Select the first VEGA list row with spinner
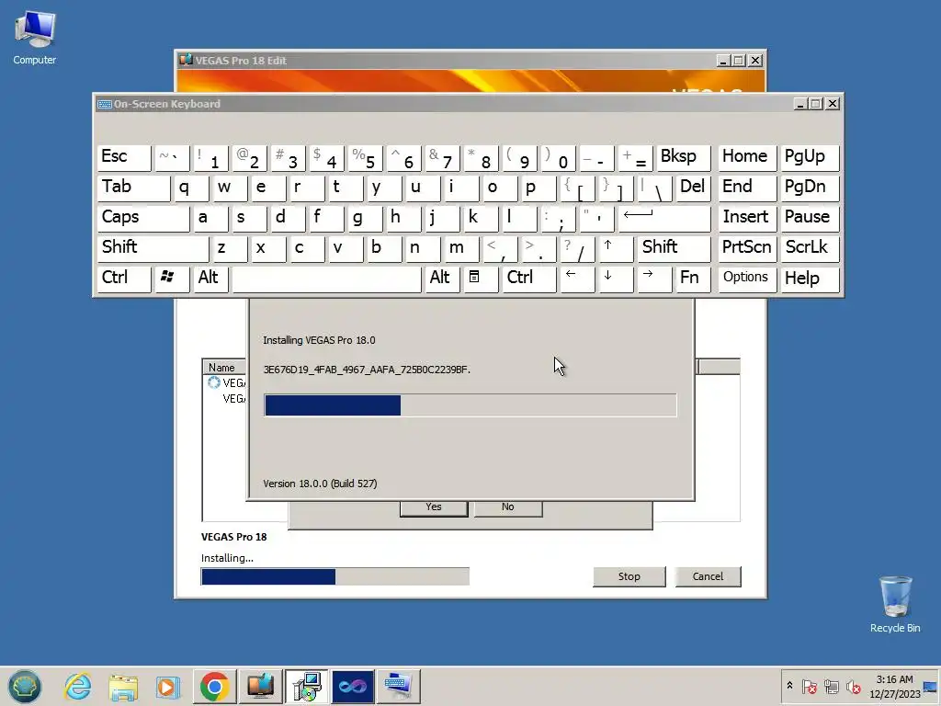Viewport: 941px width, 706px height. pyautogui.click(x=226, y=382)
